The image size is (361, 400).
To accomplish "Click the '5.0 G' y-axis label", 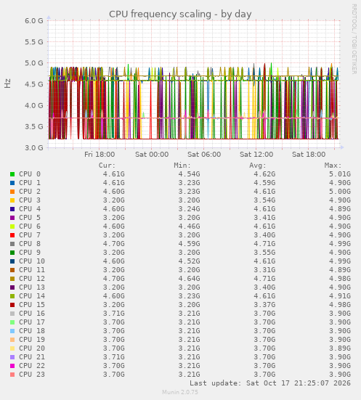I will pyautogui.click(x=34, y=63).
